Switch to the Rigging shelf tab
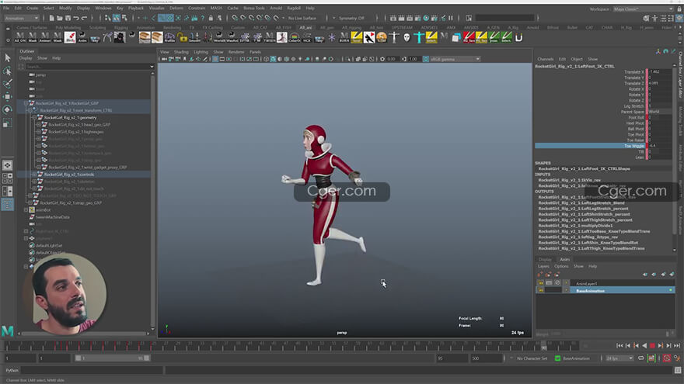684x384 pixels. (x=120, y=27)
